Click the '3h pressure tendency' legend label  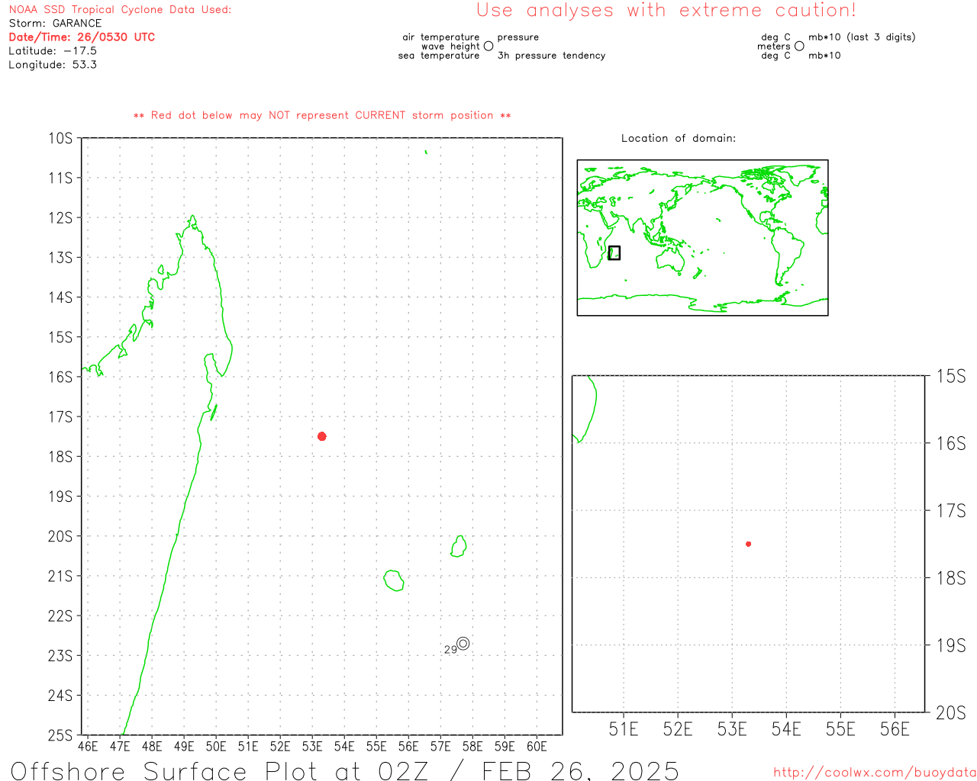point(551,55)
